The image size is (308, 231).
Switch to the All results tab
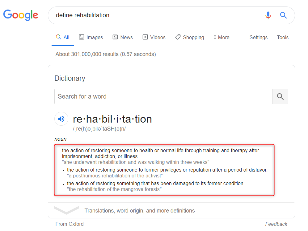[63, 37]
